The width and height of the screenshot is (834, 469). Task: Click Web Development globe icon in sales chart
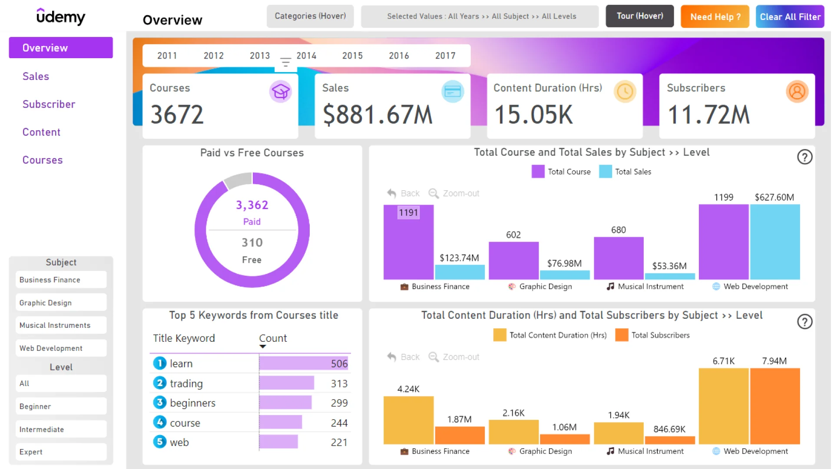pyautogui.click(x=716, y=287)
